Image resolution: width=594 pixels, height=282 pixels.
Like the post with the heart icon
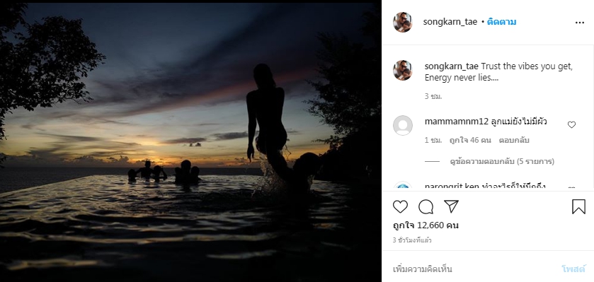point(400,207)
